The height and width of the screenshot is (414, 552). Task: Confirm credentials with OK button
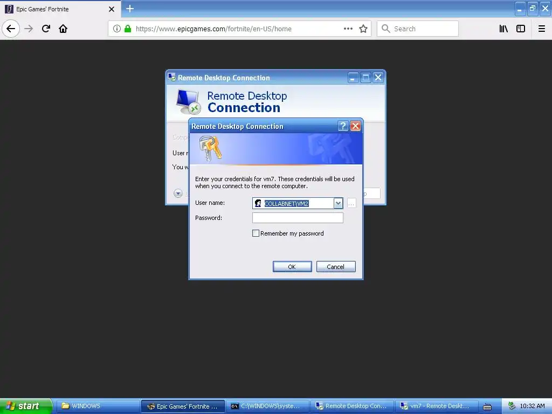(x=292, y=266)
